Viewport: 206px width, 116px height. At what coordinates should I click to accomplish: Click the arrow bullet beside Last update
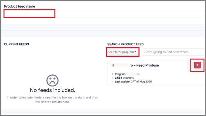113,82
